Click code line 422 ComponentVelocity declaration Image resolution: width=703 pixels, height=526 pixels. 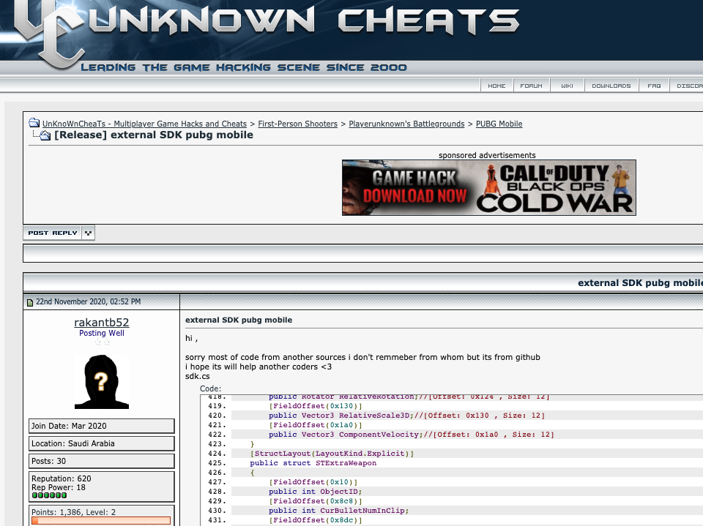412,435
